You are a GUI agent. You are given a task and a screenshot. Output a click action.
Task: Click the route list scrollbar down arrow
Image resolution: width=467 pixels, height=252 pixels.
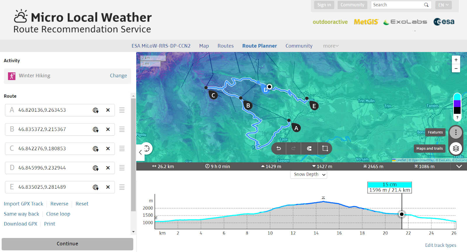(133, 232)
